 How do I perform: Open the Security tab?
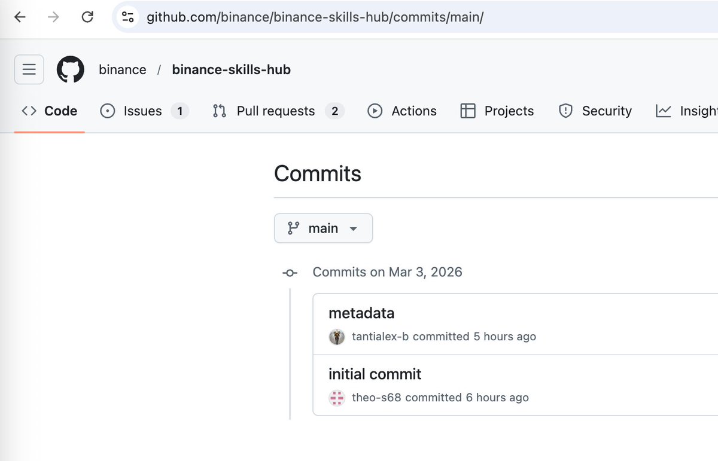click(595, 111)
